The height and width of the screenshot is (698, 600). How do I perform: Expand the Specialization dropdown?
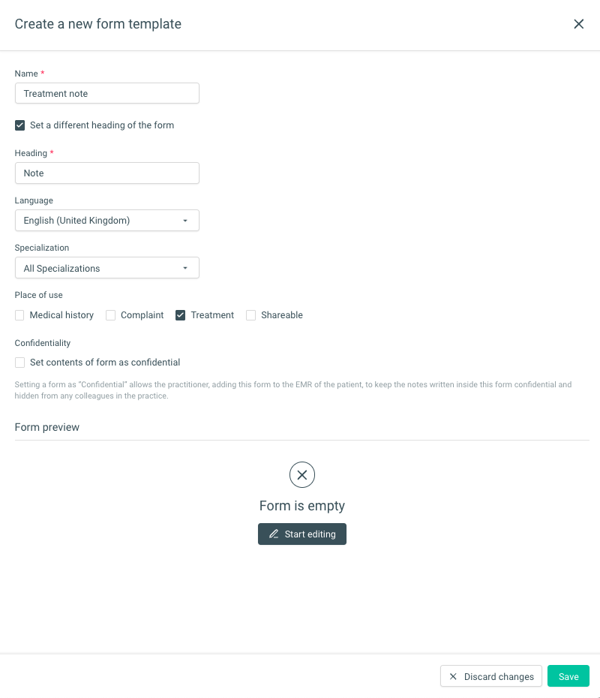pos(106,268)
